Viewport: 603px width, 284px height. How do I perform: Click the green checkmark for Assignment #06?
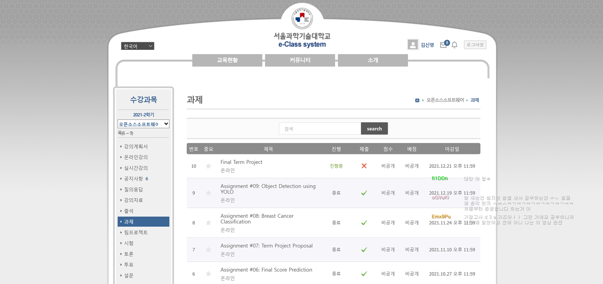coord(364,273)
